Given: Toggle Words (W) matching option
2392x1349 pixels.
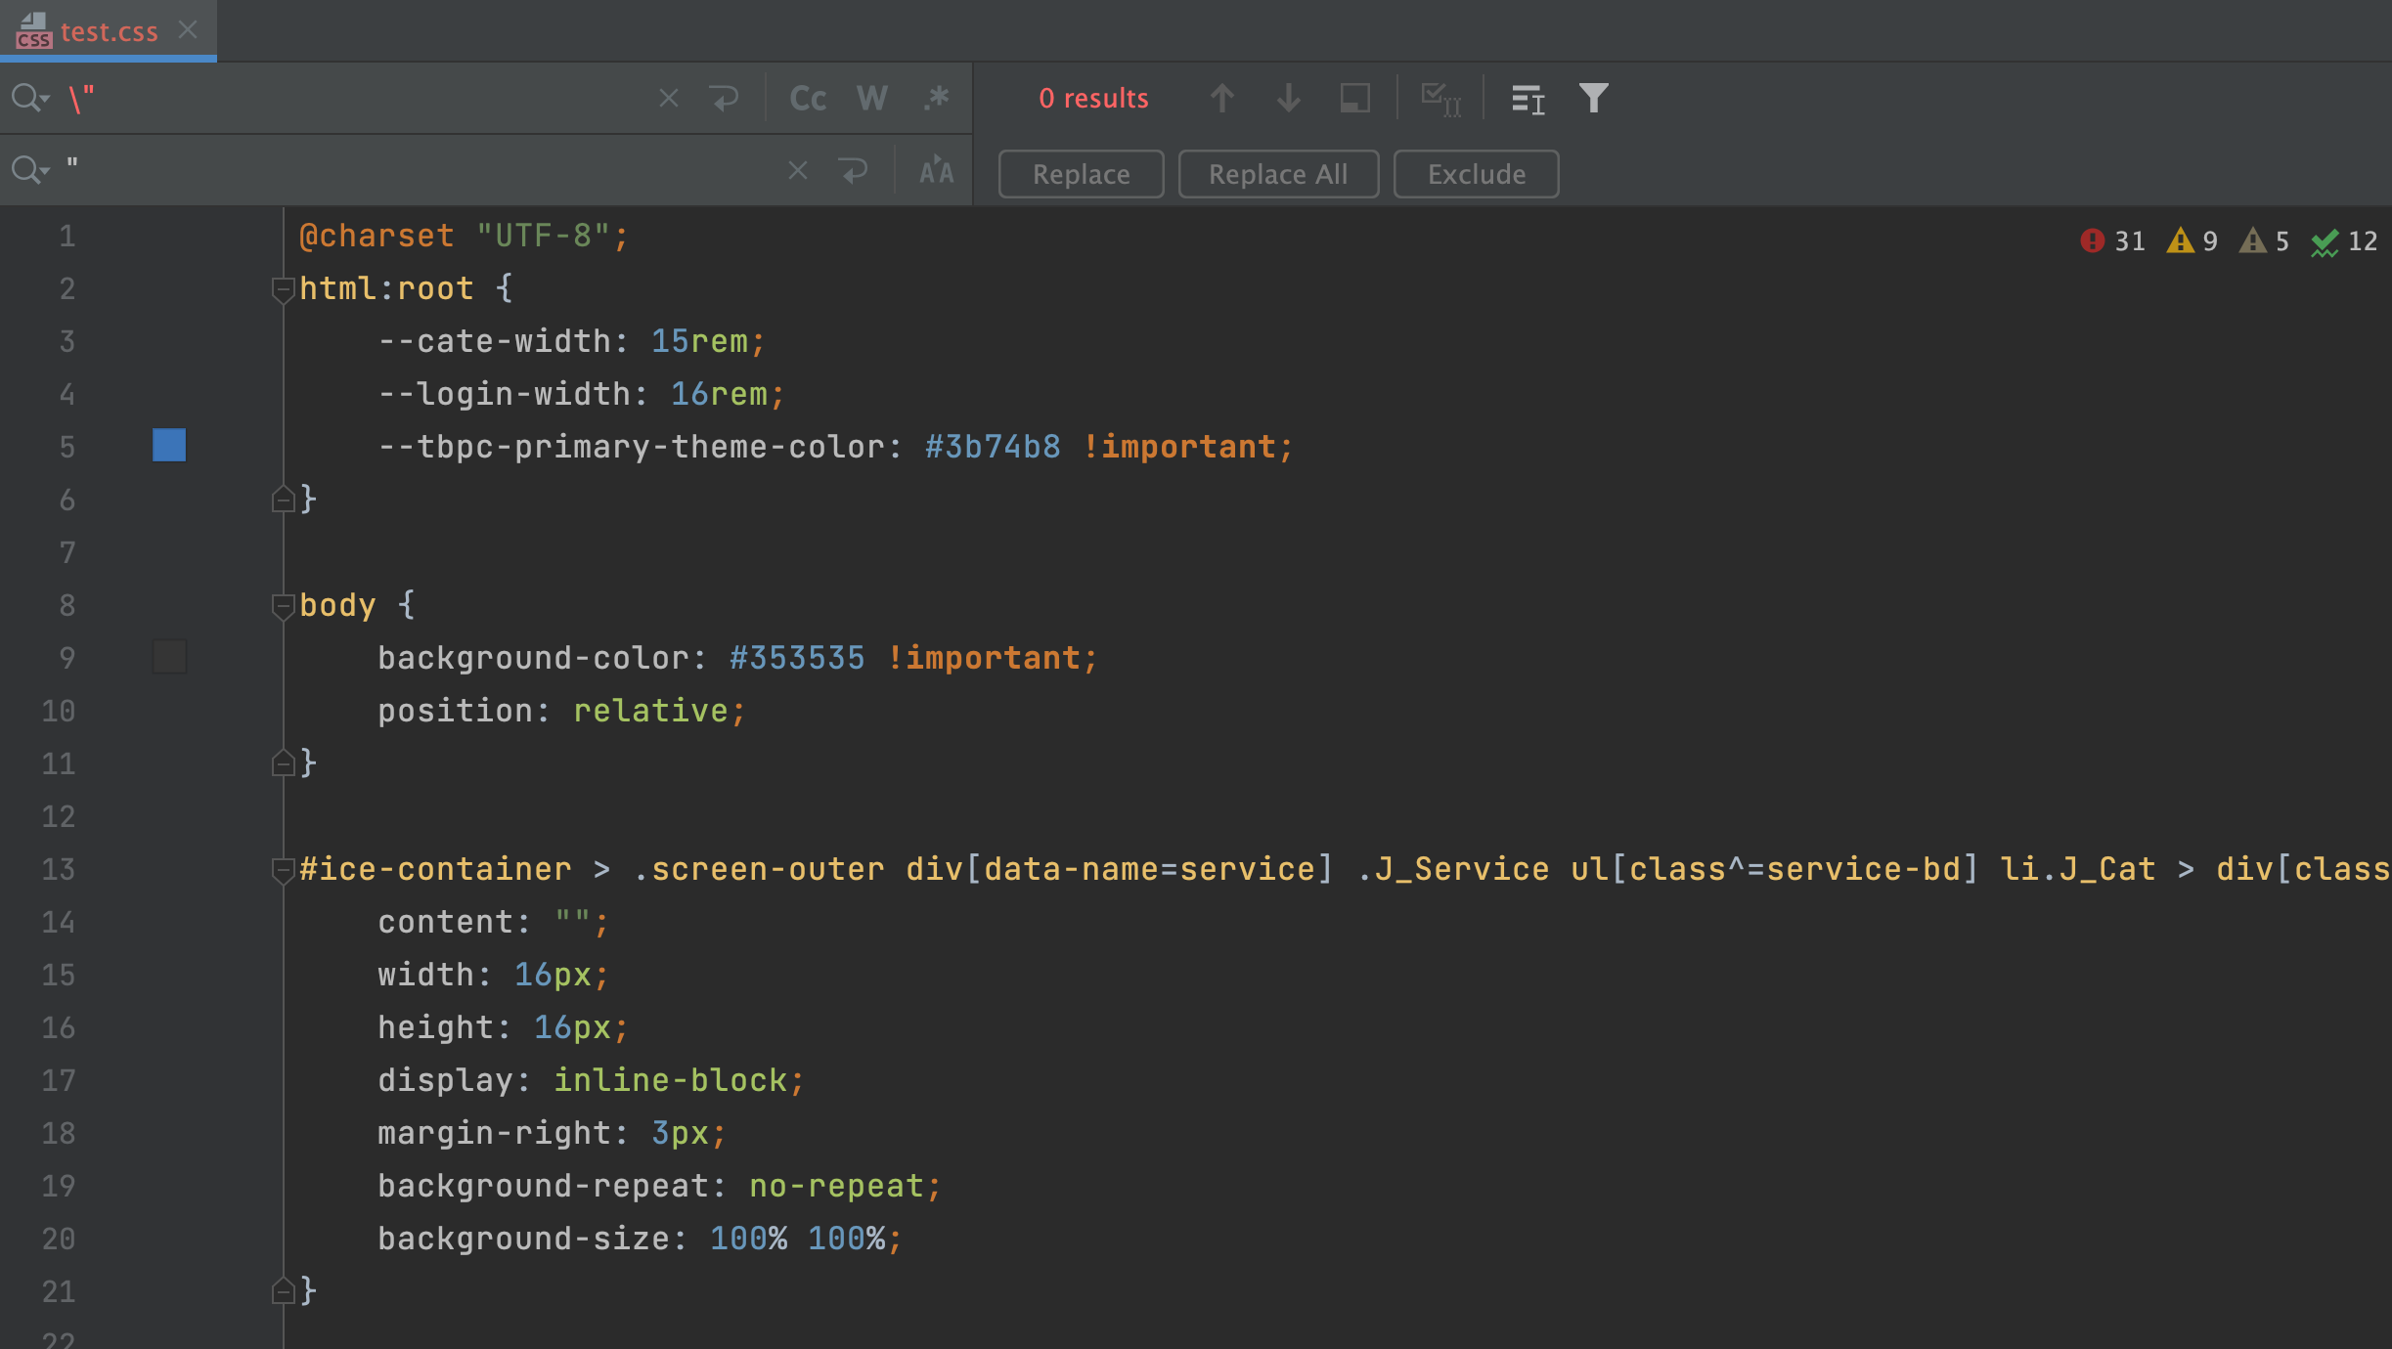Looking at the screenshot, I should coord(872,98).
